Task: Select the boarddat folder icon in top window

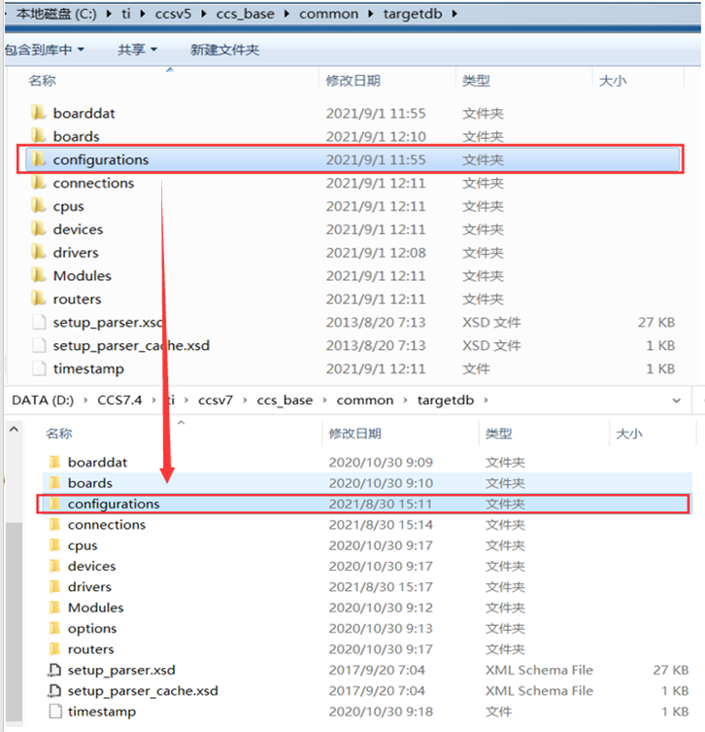Action: click(38, 113)
